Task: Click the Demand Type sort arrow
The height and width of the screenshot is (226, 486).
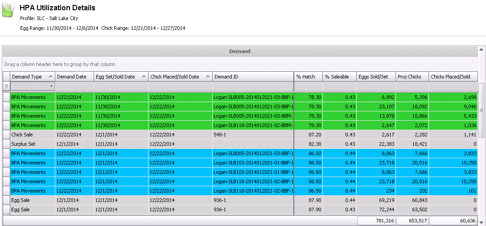Action: 50,77
